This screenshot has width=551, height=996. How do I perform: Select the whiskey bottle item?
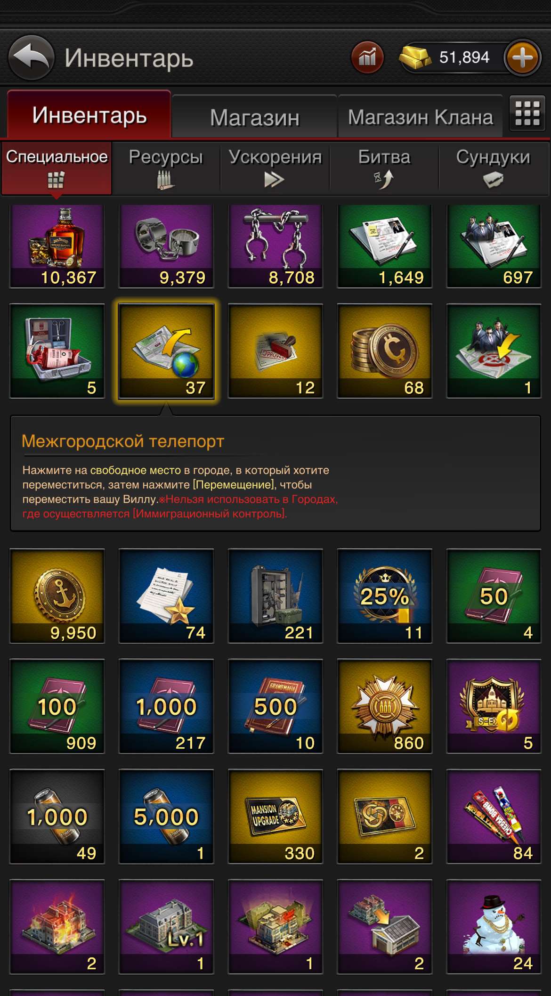click(x=57, y=246)
